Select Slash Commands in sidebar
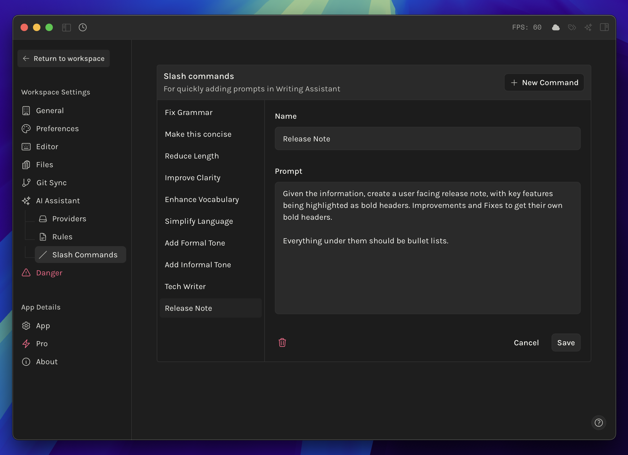 point(81,255)
